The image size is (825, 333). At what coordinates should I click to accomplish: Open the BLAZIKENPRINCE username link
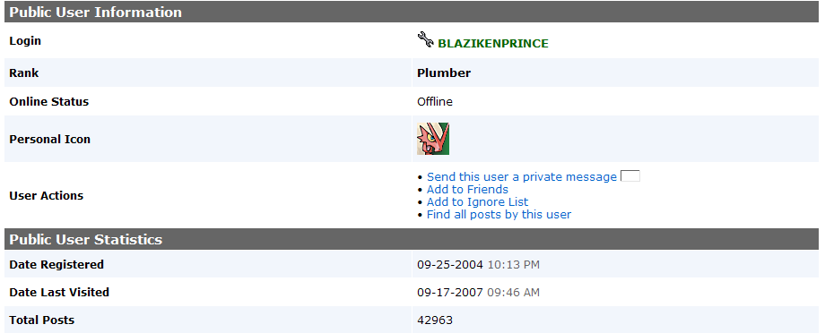tap(493, 44)
